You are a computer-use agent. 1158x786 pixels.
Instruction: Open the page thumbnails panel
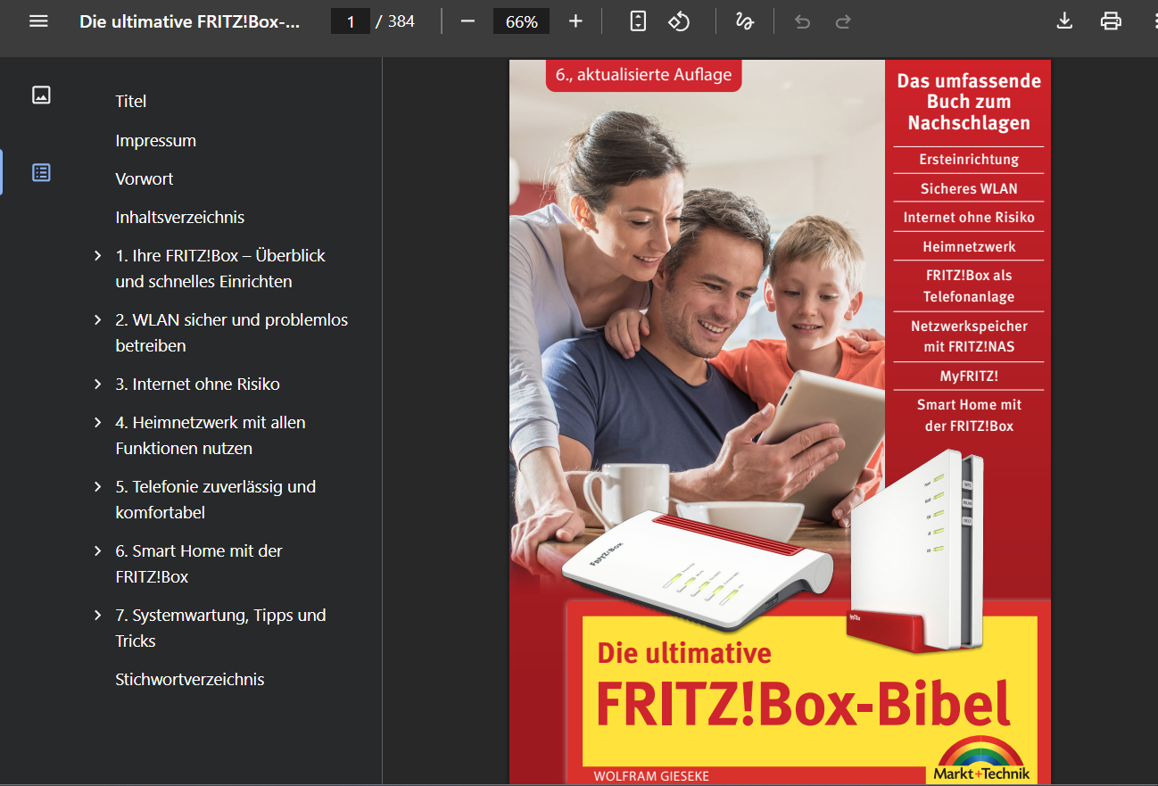(41, 95)
